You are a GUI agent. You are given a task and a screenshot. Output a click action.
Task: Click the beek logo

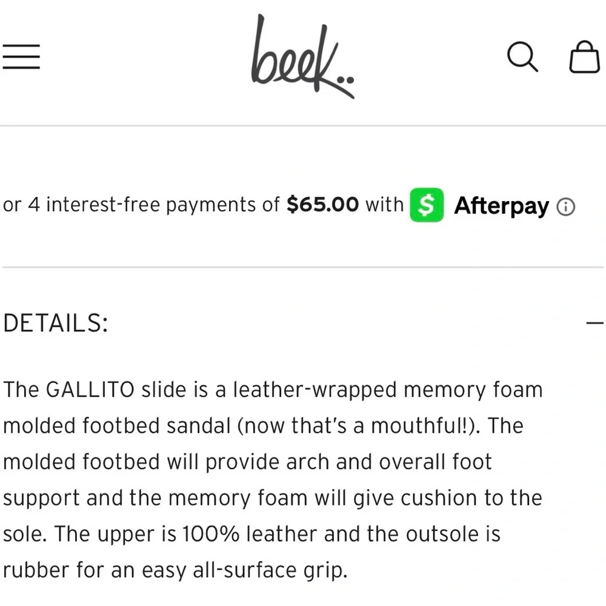click(302, 57)
